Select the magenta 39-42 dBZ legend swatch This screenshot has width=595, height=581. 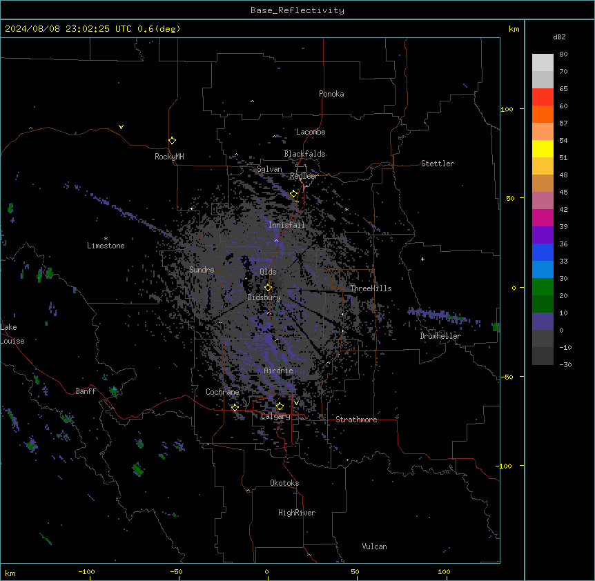click(x=543, y=217)
